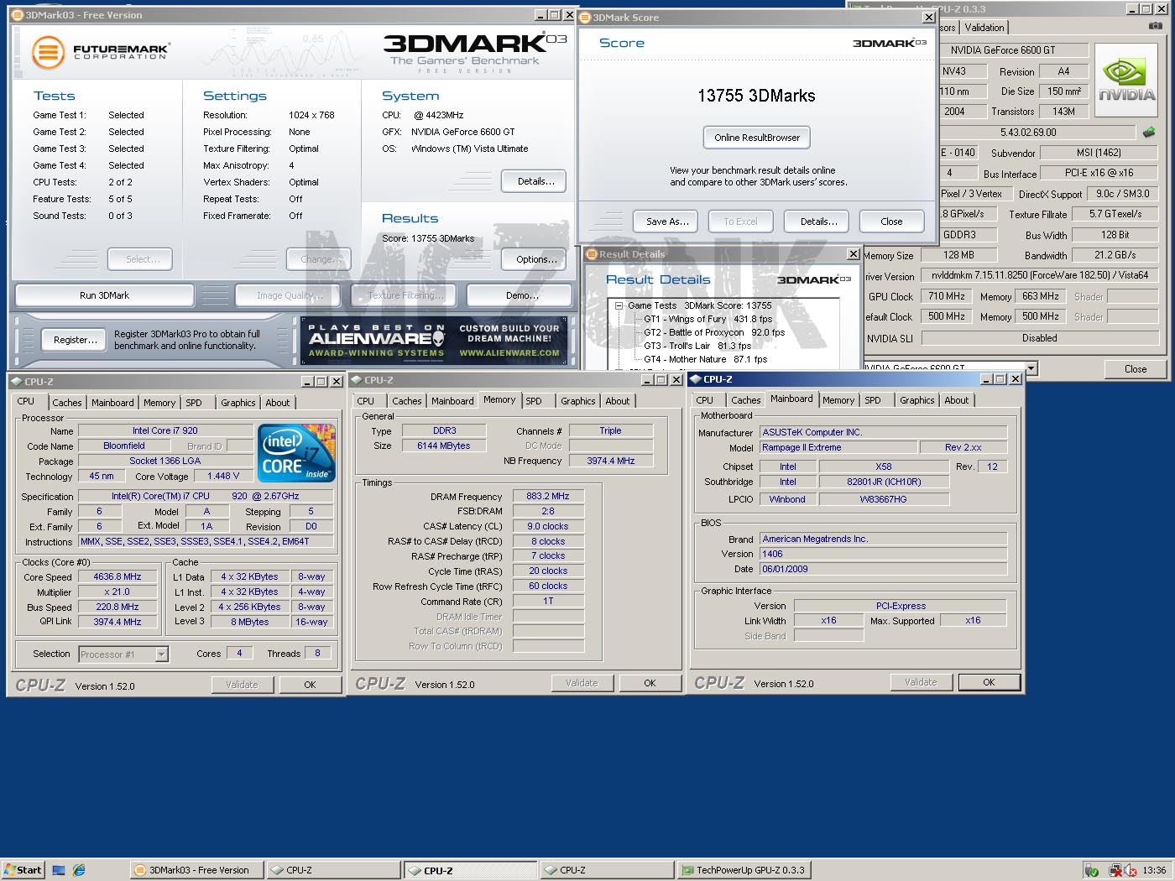Collapse the Game Tests tree node
1175x881 pixels.
coord(619,305)
